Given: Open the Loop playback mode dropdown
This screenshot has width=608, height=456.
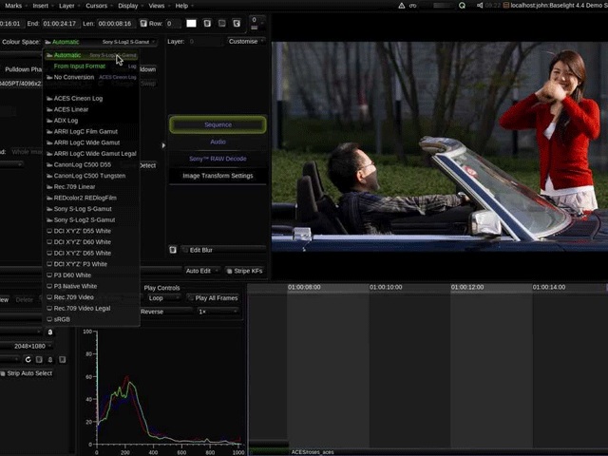Looking at the screenshot, I should (x=163, y=298).
